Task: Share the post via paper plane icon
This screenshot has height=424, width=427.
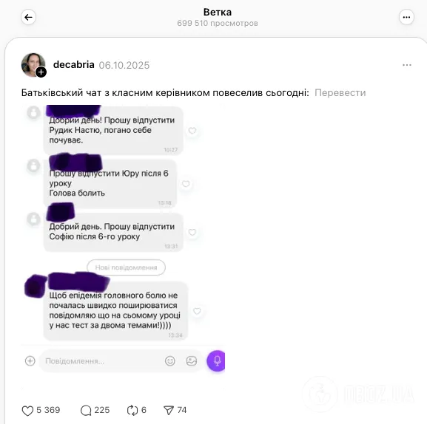Action: coord(169,411)
